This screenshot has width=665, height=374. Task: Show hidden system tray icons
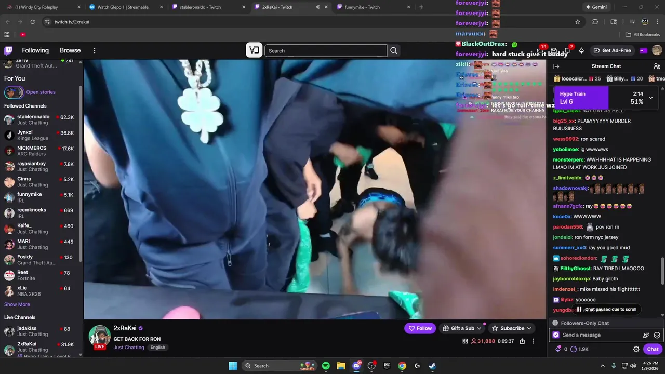603,366
